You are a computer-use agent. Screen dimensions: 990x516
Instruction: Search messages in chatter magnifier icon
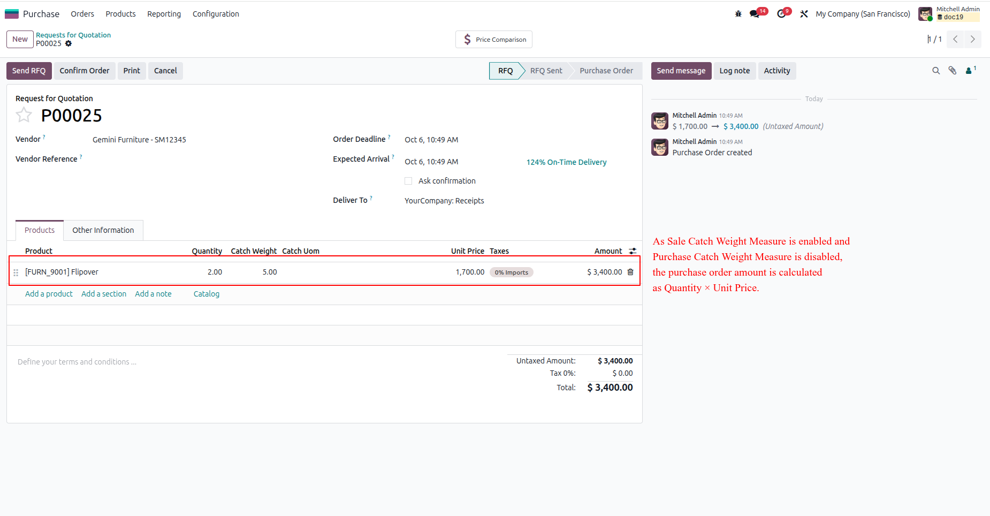[x=936, y=71]
